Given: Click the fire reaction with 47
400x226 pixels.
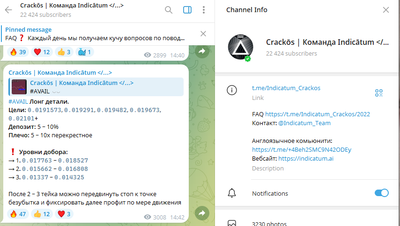Looking at the screenshot, I should tap(18, 214).
